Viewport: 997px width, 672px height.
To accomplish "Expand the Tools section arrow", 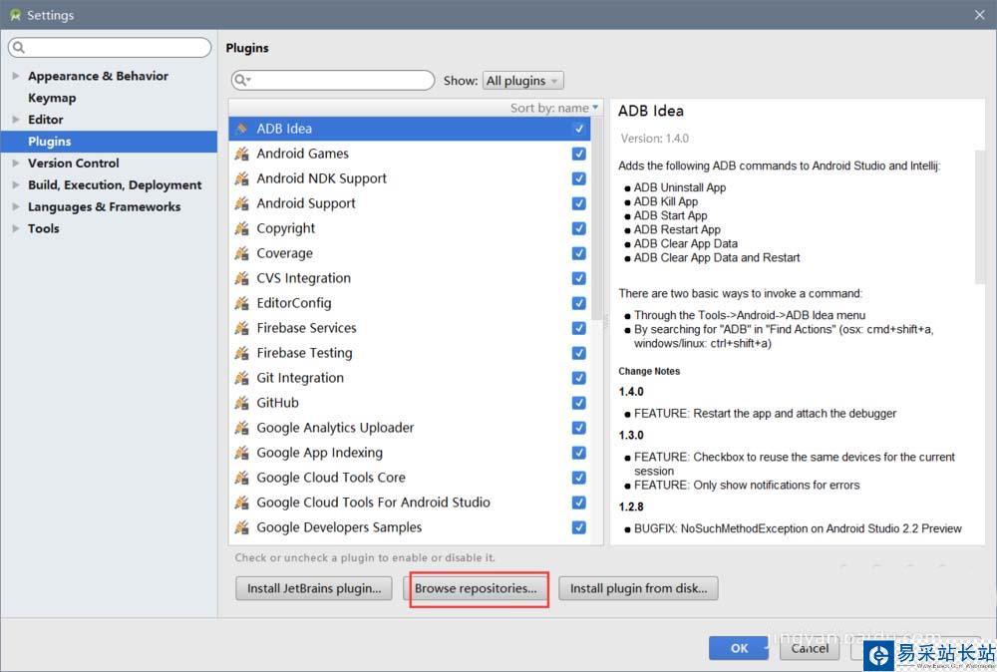I will point(16,229).
